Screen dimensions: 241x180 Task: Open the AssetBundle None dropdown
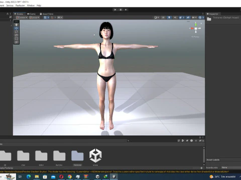tap(231, 167)
